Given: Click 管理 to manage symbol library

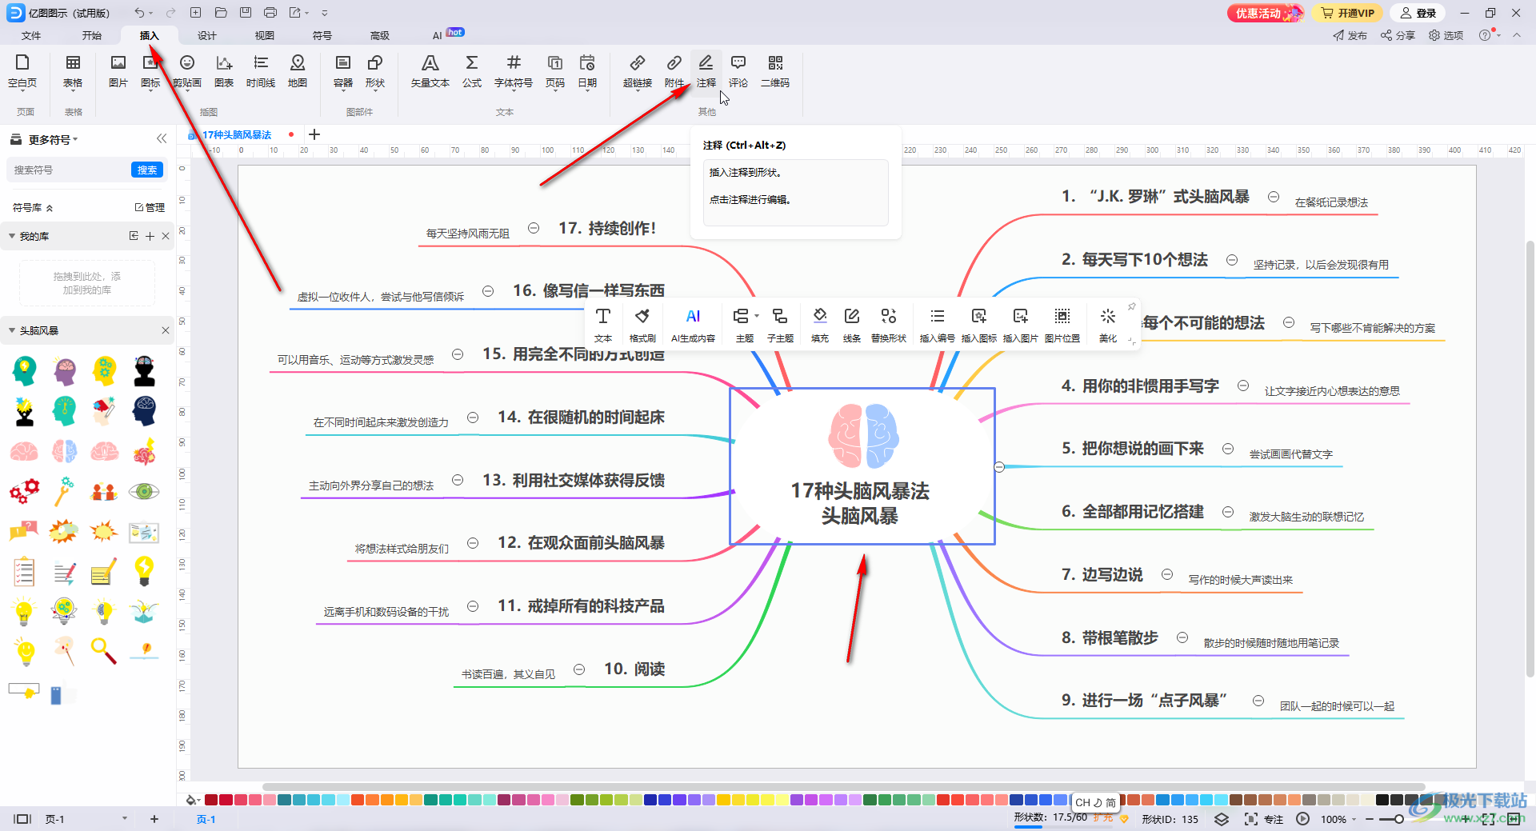Looking at the screenshot, I should (x=150, y=208).
